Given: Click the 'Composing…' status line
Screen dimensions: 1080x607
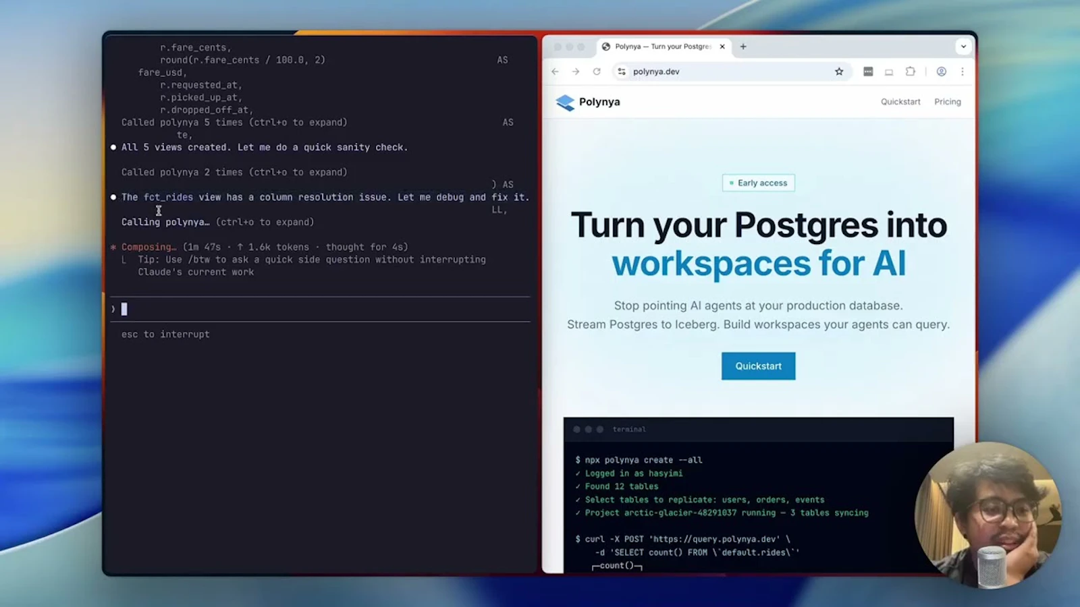Looking at the screenshot, I should [x=265, y=248].
